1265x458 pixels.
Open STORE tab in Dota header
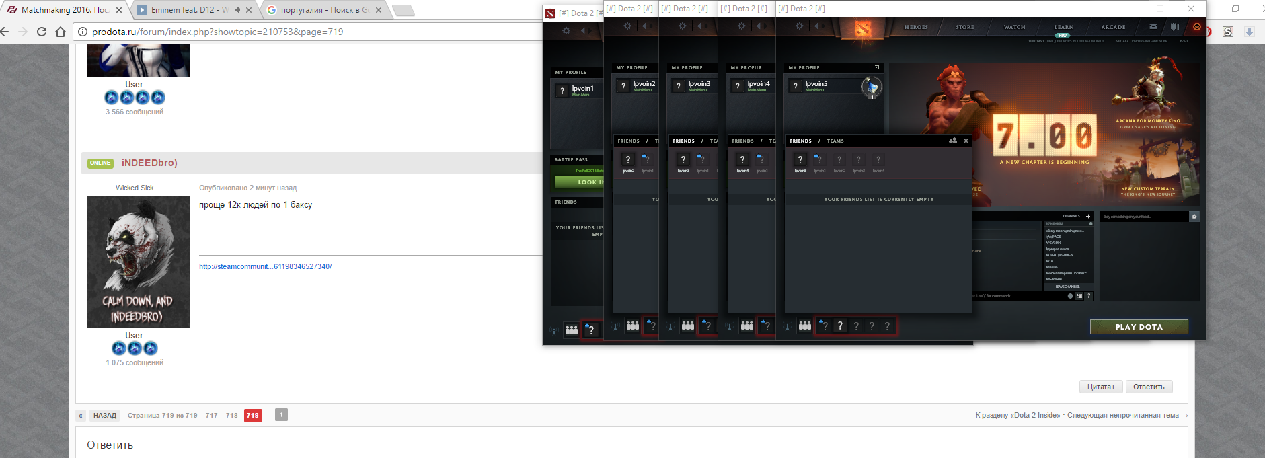(965, 27)
